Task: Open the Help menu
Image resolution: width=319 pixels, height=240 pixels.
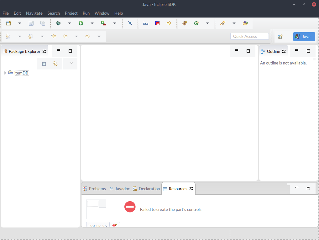Action: (119, 13)
